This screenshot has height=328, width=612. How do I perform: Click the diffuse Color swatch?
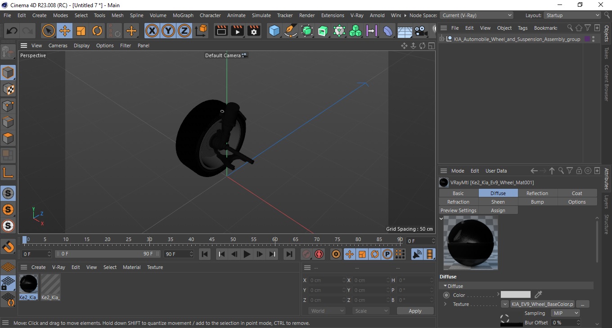tap(516, 295)
